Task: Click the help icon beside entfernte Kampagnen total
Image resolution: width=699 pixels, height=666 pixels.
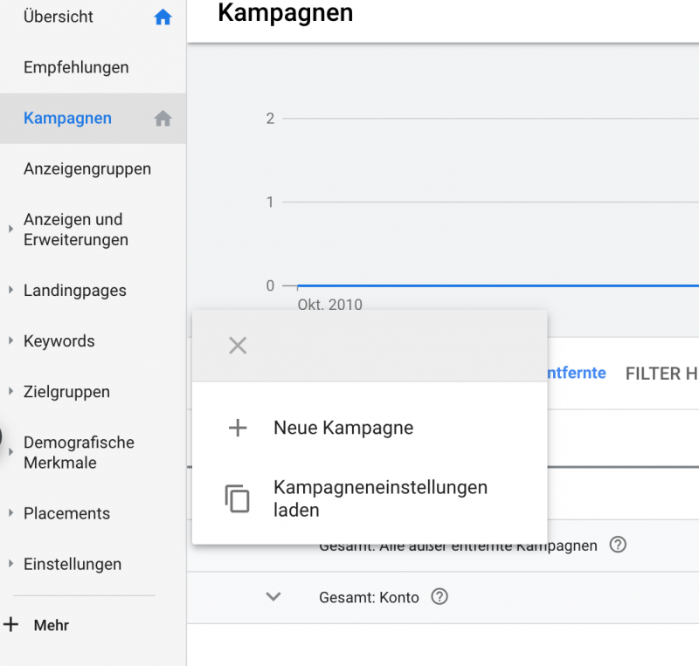Action: coord(617,545)
